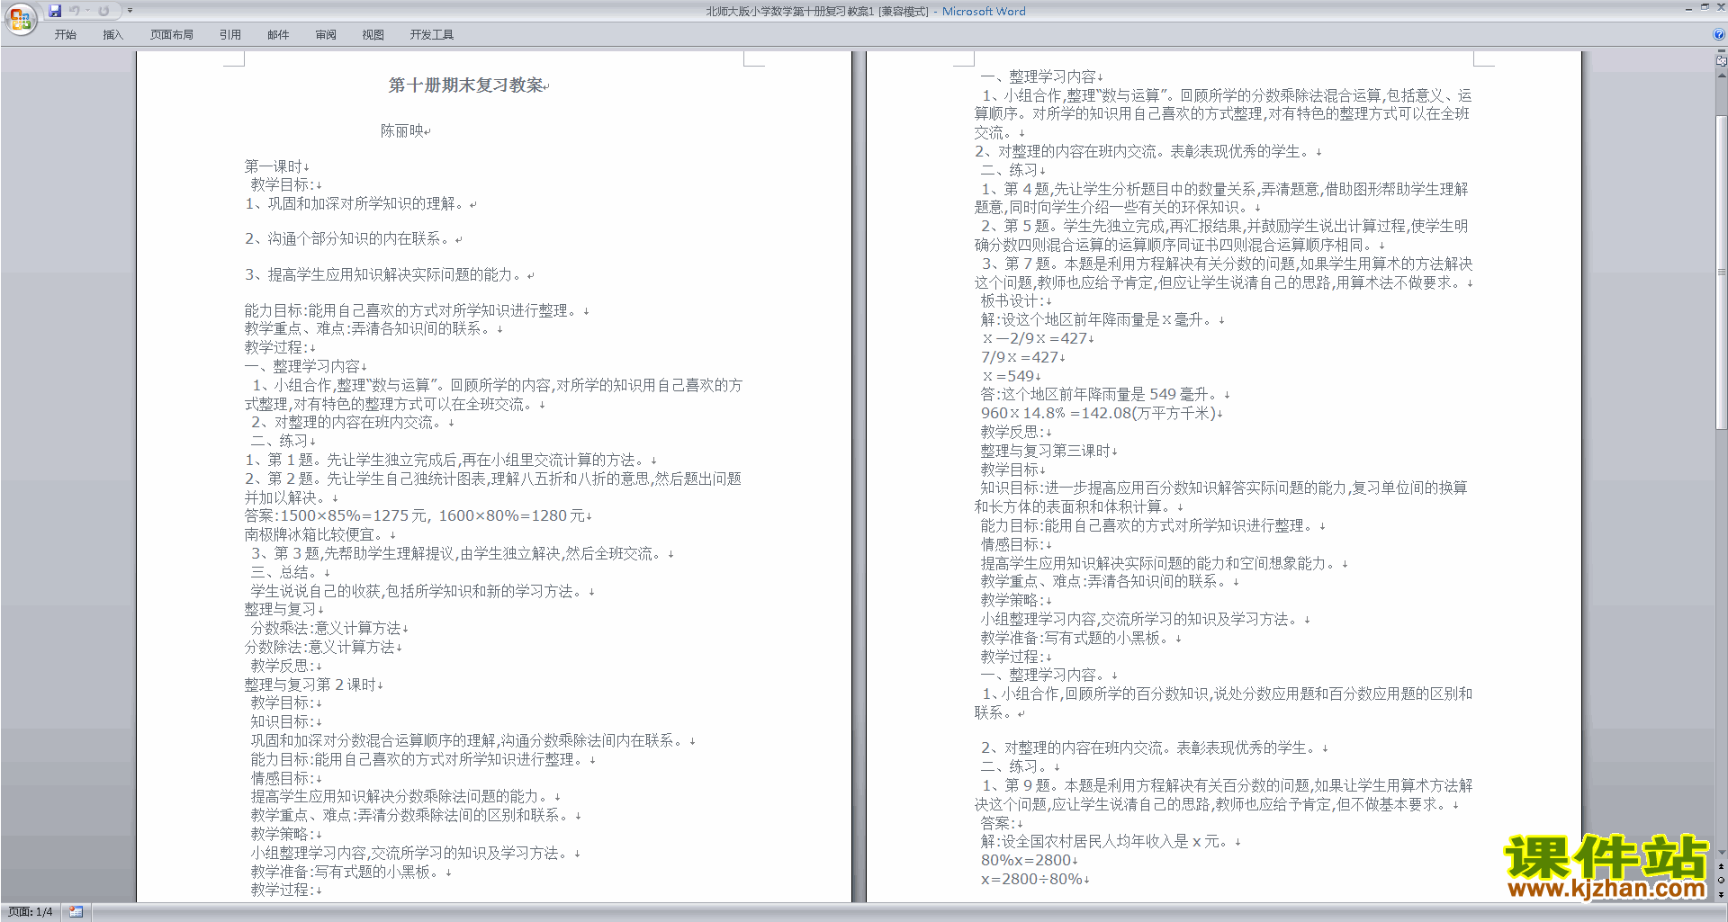The width and height of the screenshot is (1728, 922).
Task: Click the line 分数除法:意义计算方法
Action: [319, 647]
